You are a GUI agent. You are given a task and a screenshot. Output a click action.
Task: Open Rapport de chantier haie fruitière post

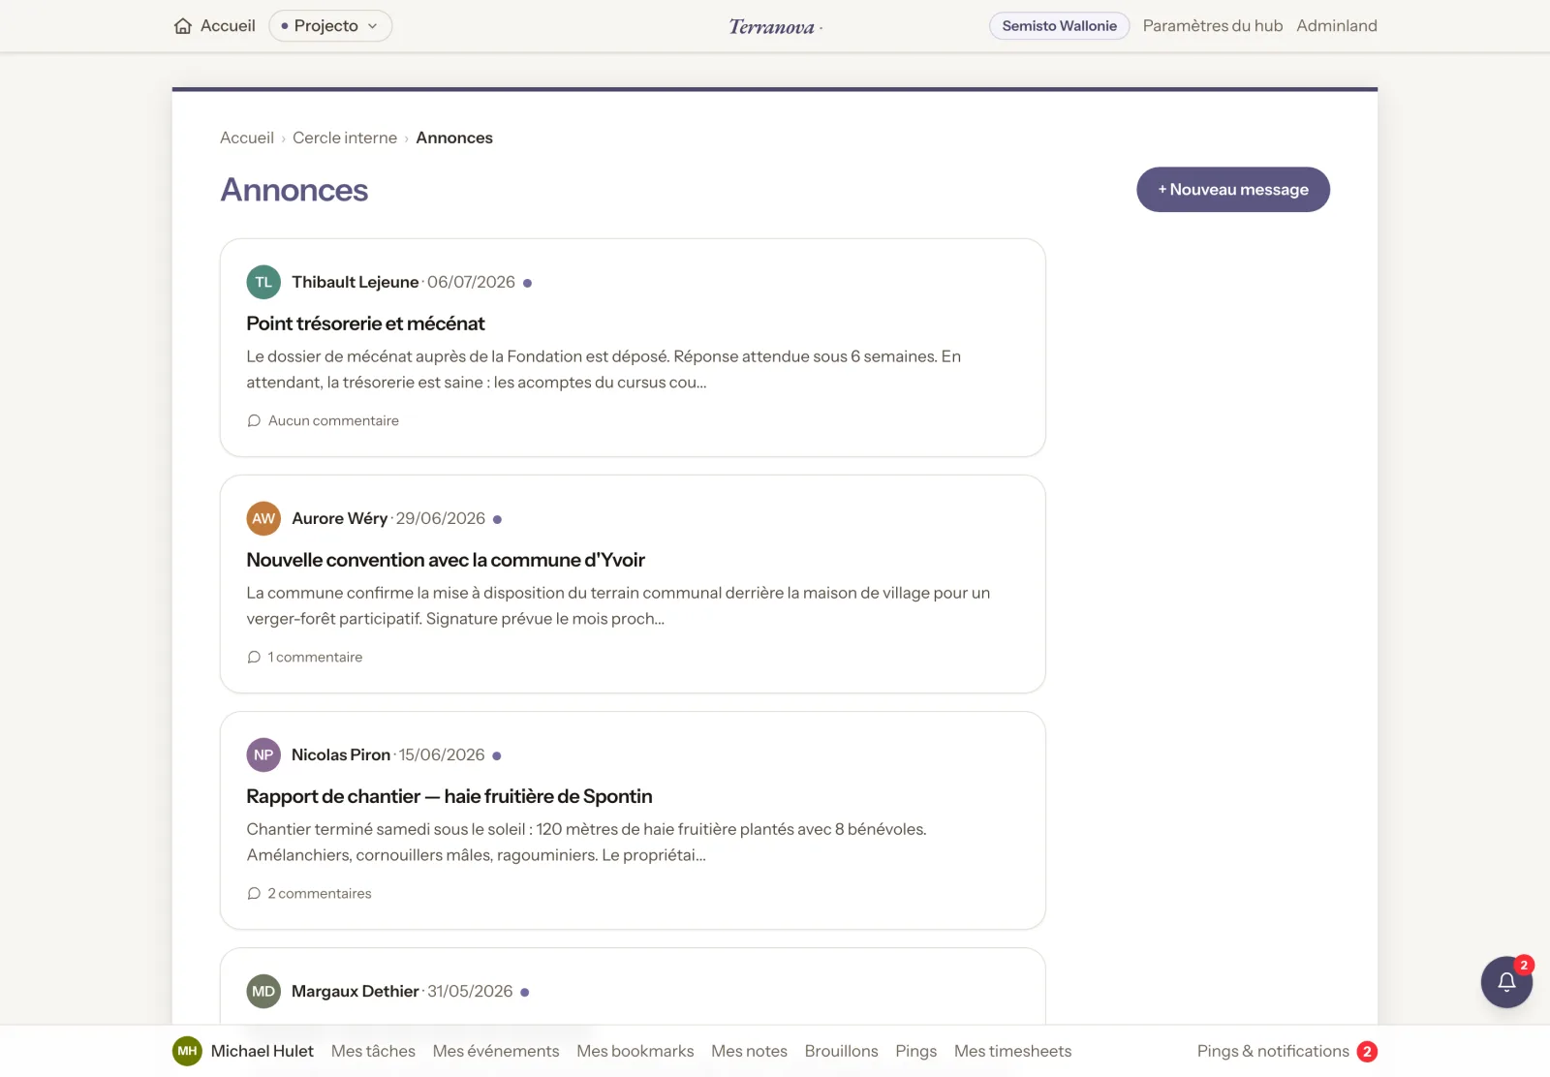pos(449,796)
